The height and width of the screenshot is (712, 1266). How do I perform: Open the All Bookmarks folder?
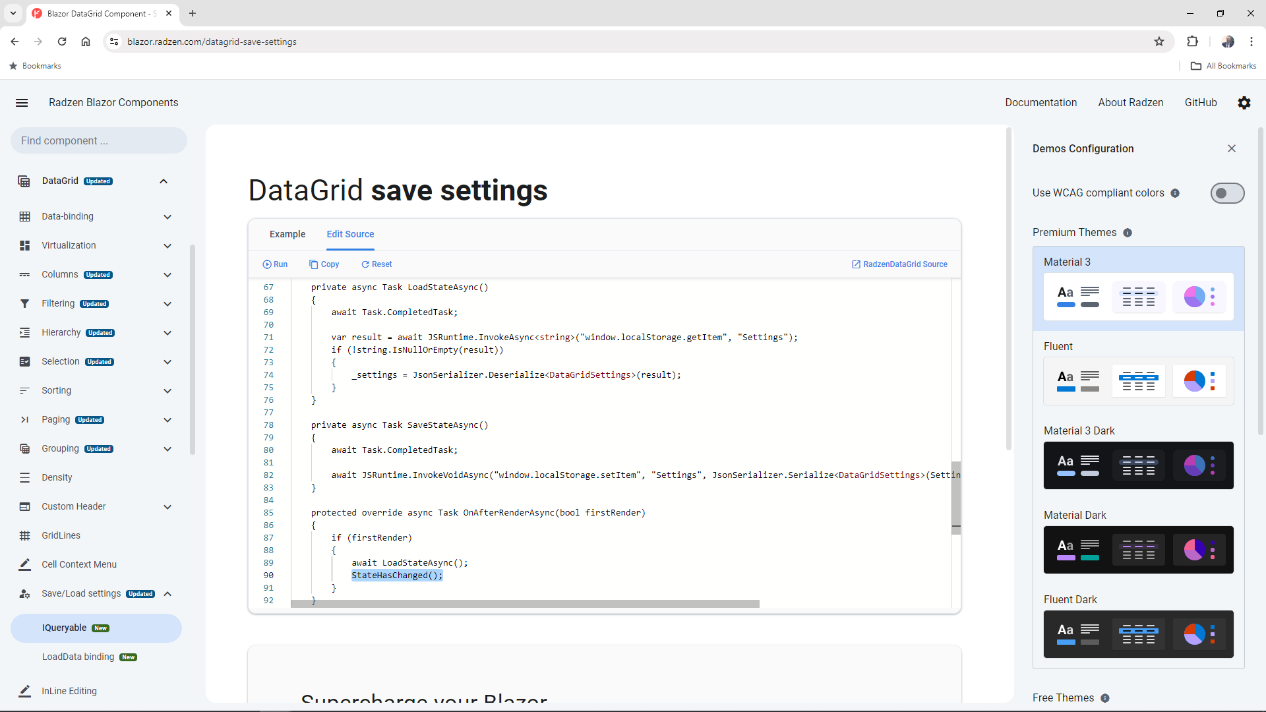(1223, 66)
